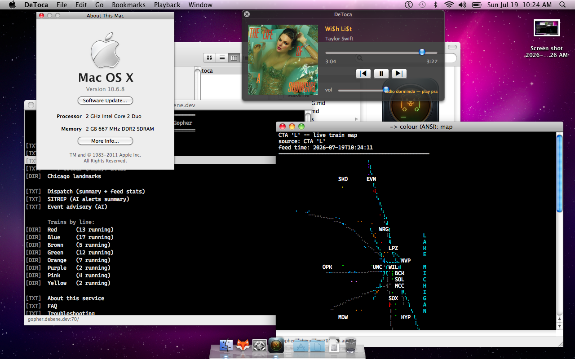Screen dimensions: 575x359
Task: Open the DeToca application menu
Action: pyautogui.click(x=36, y=5)
